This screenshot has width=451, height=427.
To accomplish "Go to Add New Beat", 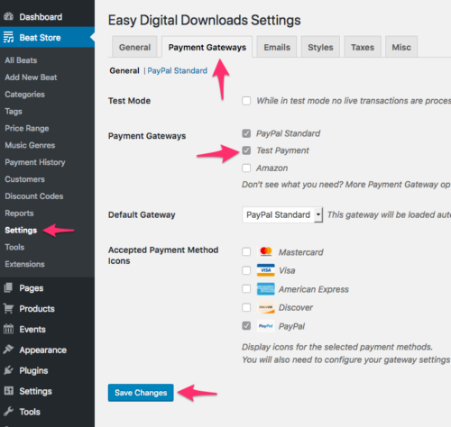I will [31, 77].
